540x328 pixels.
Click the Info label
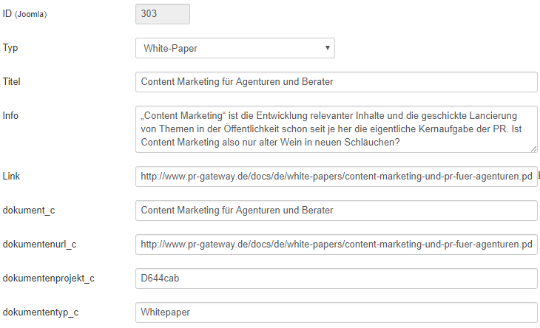(11, 116)
